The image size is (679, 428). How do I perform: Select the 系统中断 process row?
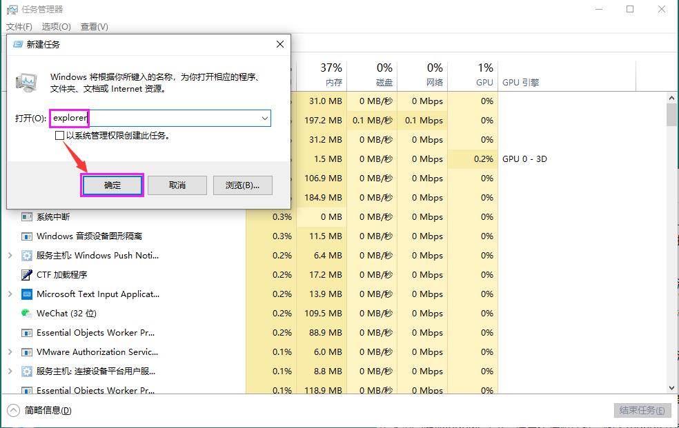(333, 217)
